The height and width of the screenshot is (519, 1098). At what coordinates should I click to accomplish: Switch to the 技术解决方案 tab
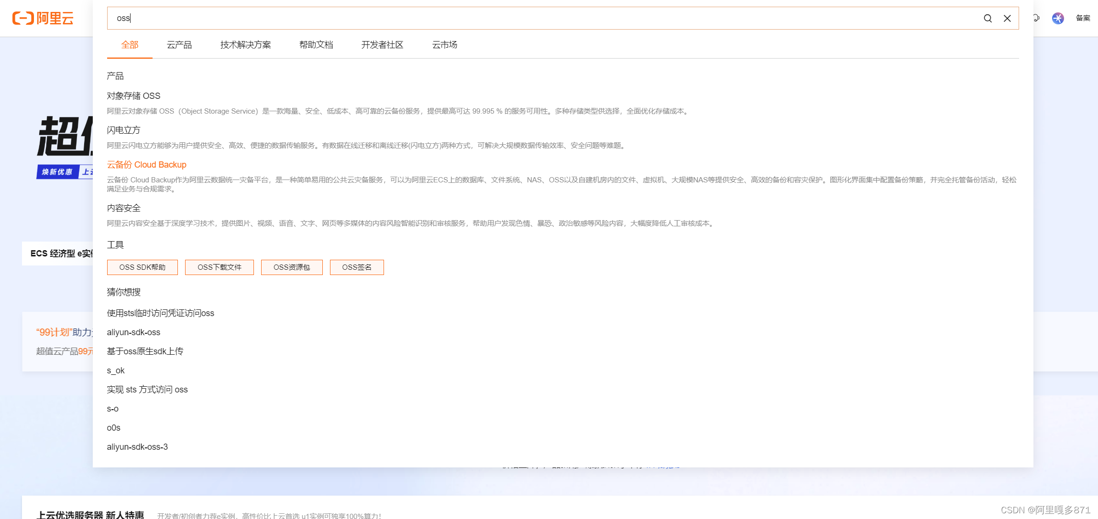point(245,45)
